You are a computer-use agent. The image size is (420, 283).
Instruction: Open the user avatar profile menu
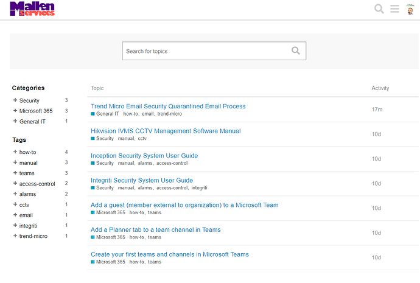click(x=410, y=10)
